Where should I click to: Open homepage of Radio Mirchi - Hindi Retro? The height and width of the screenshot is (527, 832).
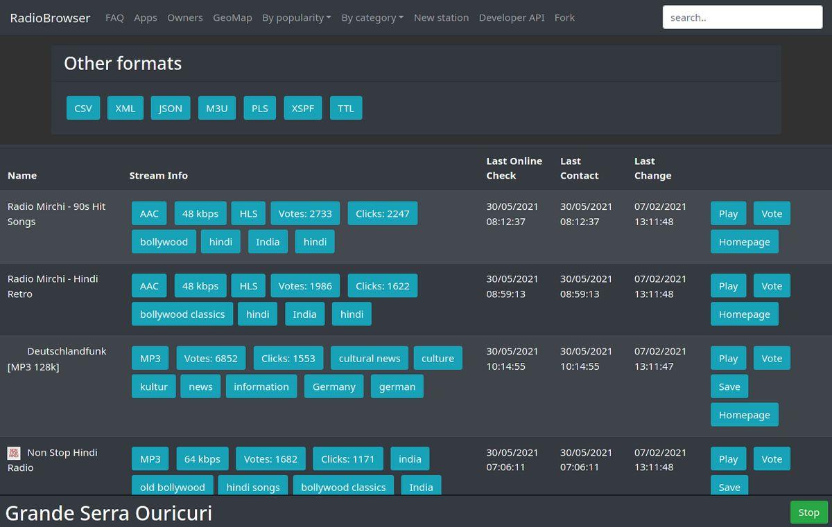[x=745, y=314]
